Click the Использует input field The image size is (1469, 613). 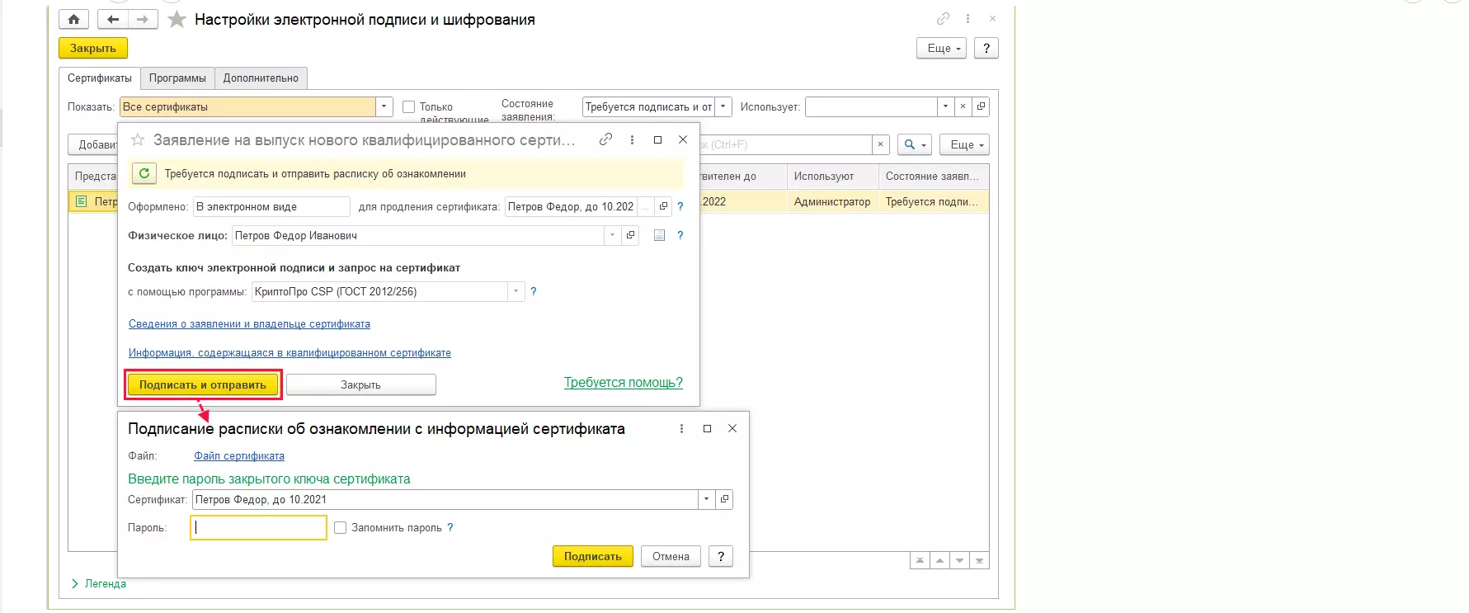coord(872,106)
